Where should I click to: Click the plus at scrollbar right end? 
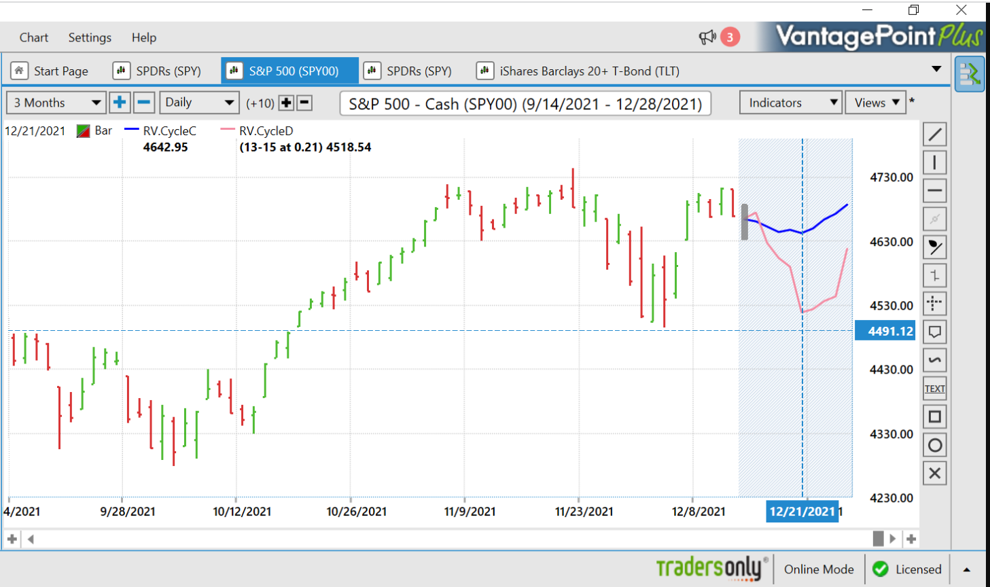tap(912, 539)
